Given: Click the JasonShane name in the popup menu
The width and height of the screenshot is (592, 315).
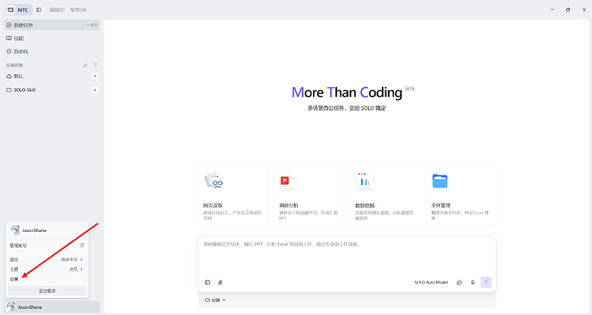Looking at the screenshot, I should click(34, 230).
